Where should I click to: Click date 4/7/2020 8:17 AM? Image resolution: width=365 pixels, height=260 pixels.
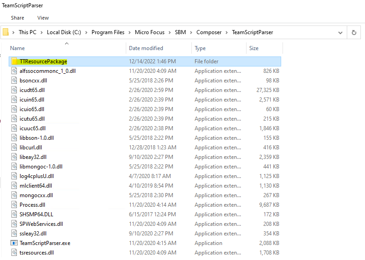pyautogui.click(x=150, y=176)
